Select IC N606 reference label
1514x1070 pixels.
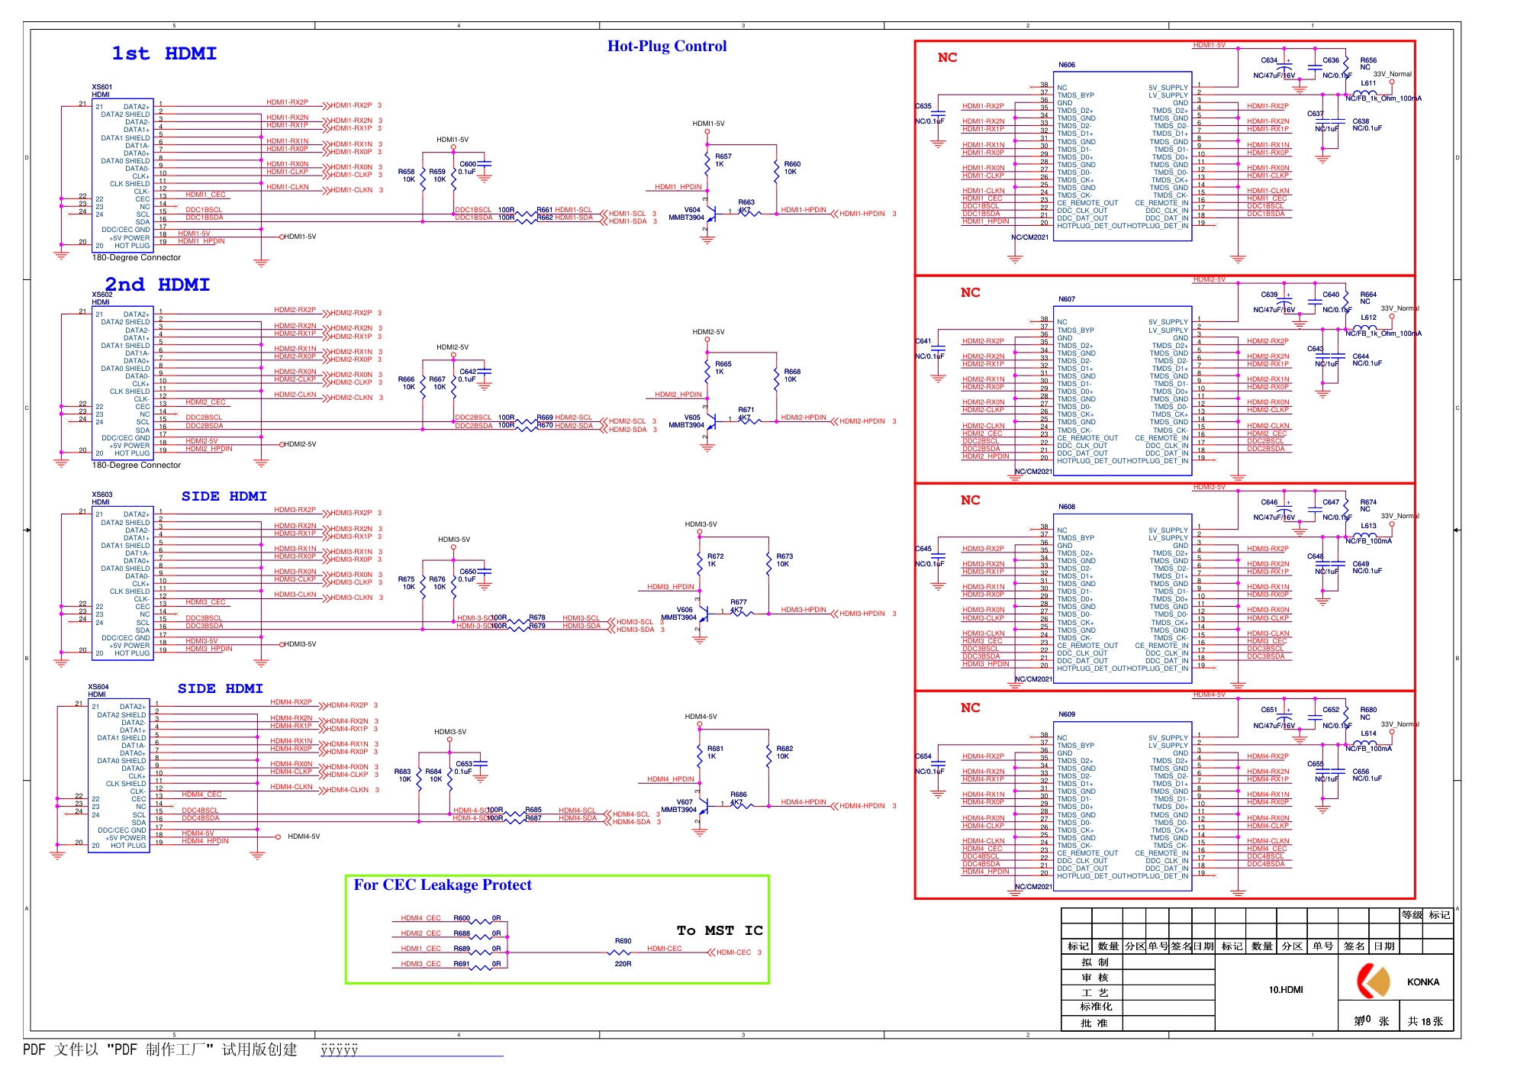1067,65
